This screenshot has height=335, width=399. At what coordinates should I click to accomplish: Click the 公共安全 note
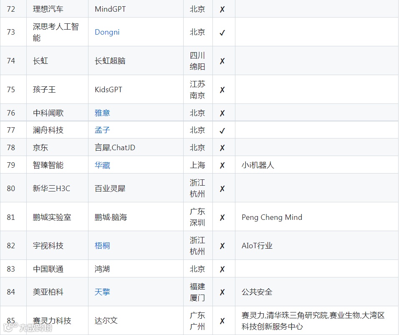pos(257,292)
